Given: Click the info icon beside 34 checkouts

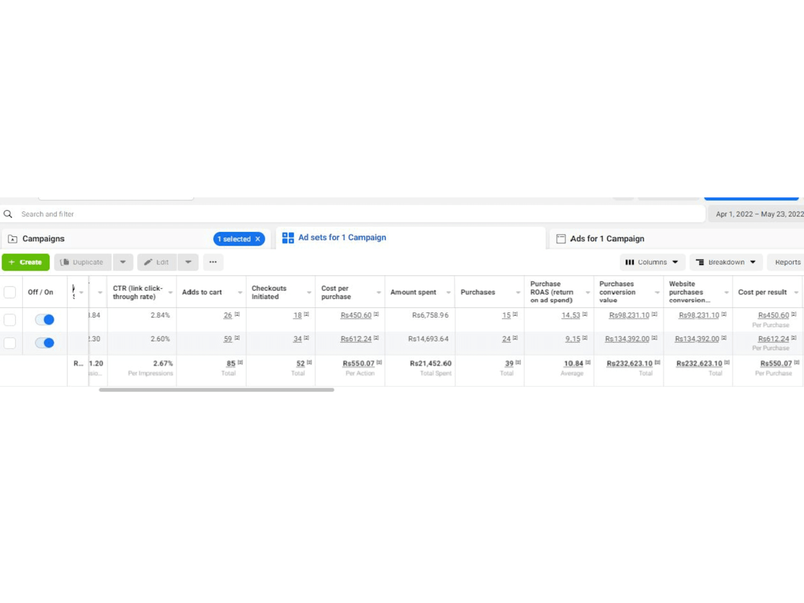Looking at the screenshot, I should pos(307,338).
